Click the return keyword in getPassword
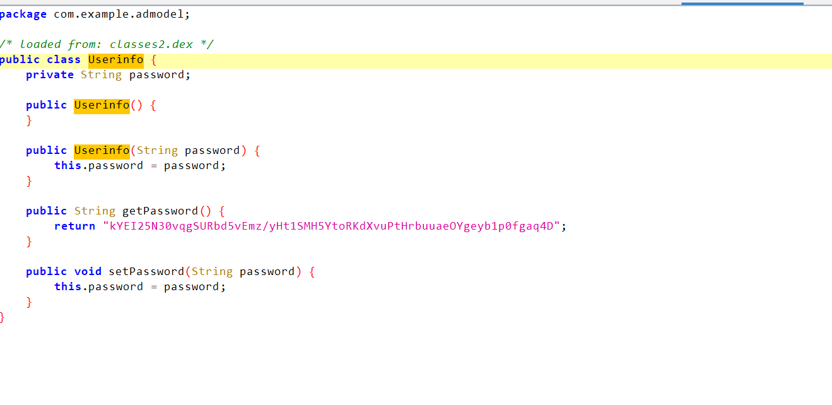The height and width of the screenshot is (405, 832). pyautogui.click(x=74, y=226)
